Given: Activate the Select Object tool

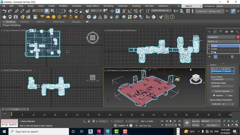Looking at the screenshot, I should pos(47,11).
